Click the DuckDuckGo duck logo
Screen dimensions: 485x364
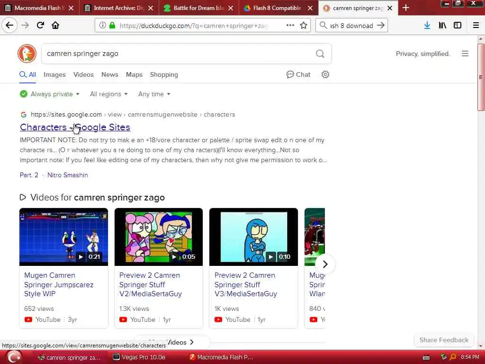click(27, 54)
